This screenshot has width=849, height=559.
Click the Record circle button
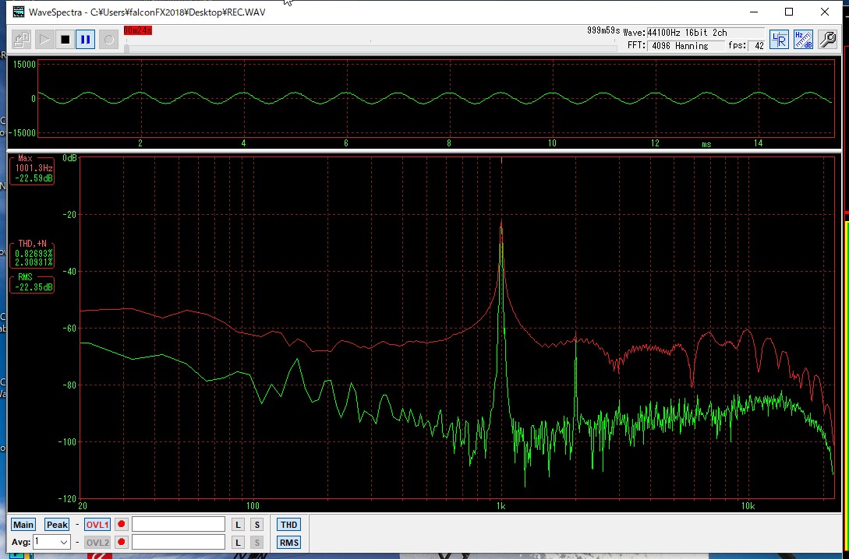[x=108, y=39]
